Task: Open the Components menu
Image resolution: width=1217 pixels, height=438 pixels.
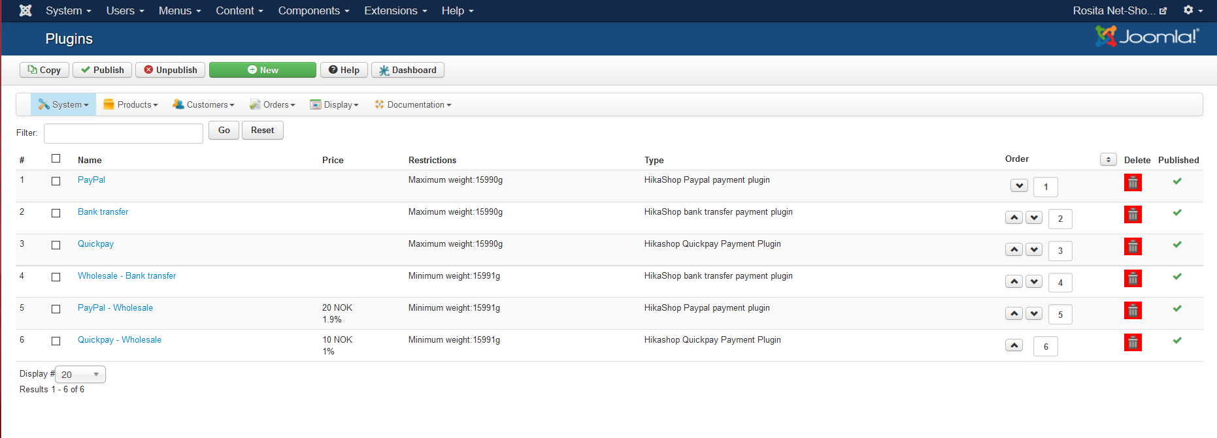Action: [313, 10]
